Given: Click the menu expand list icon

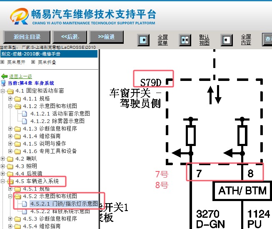Looking at the screenshot, I should pos(2,62).
